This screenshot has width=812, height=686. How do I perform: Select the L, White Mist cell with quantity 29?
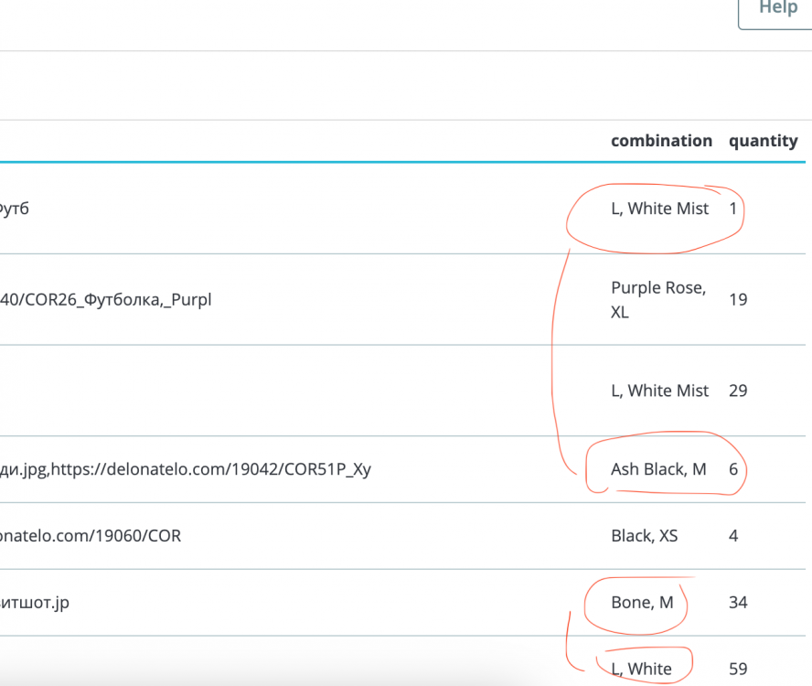(x=659, y=391)
